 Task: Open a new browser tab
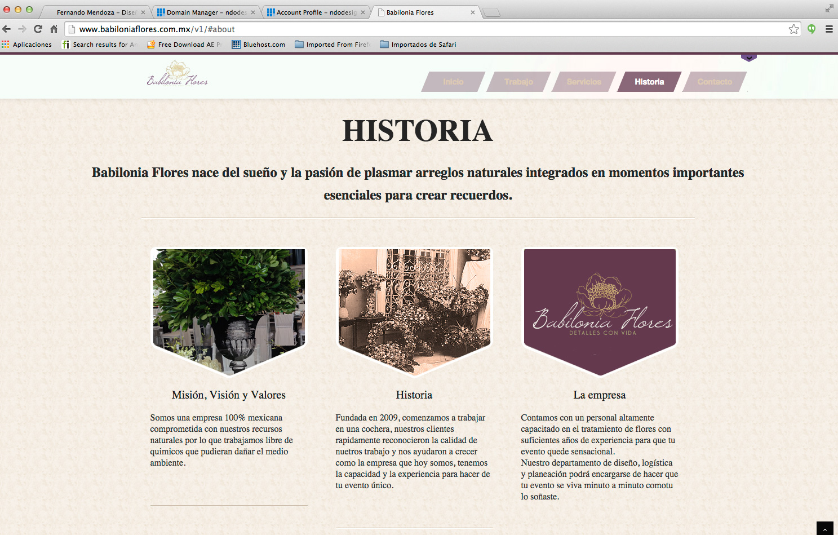(491, 13)
